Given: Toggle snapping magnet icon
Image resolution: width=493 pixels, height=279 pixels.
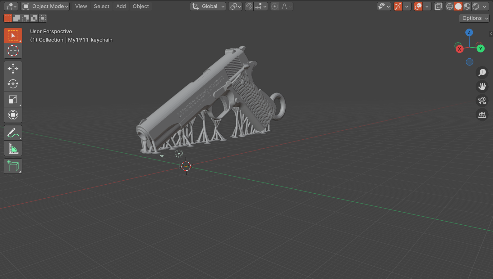Looking at the screenshot, I should 249,6.
